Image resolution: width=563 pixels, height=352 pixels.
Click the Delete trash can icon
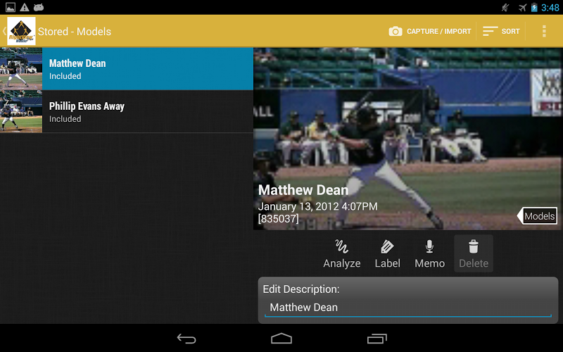pos(473,247)
